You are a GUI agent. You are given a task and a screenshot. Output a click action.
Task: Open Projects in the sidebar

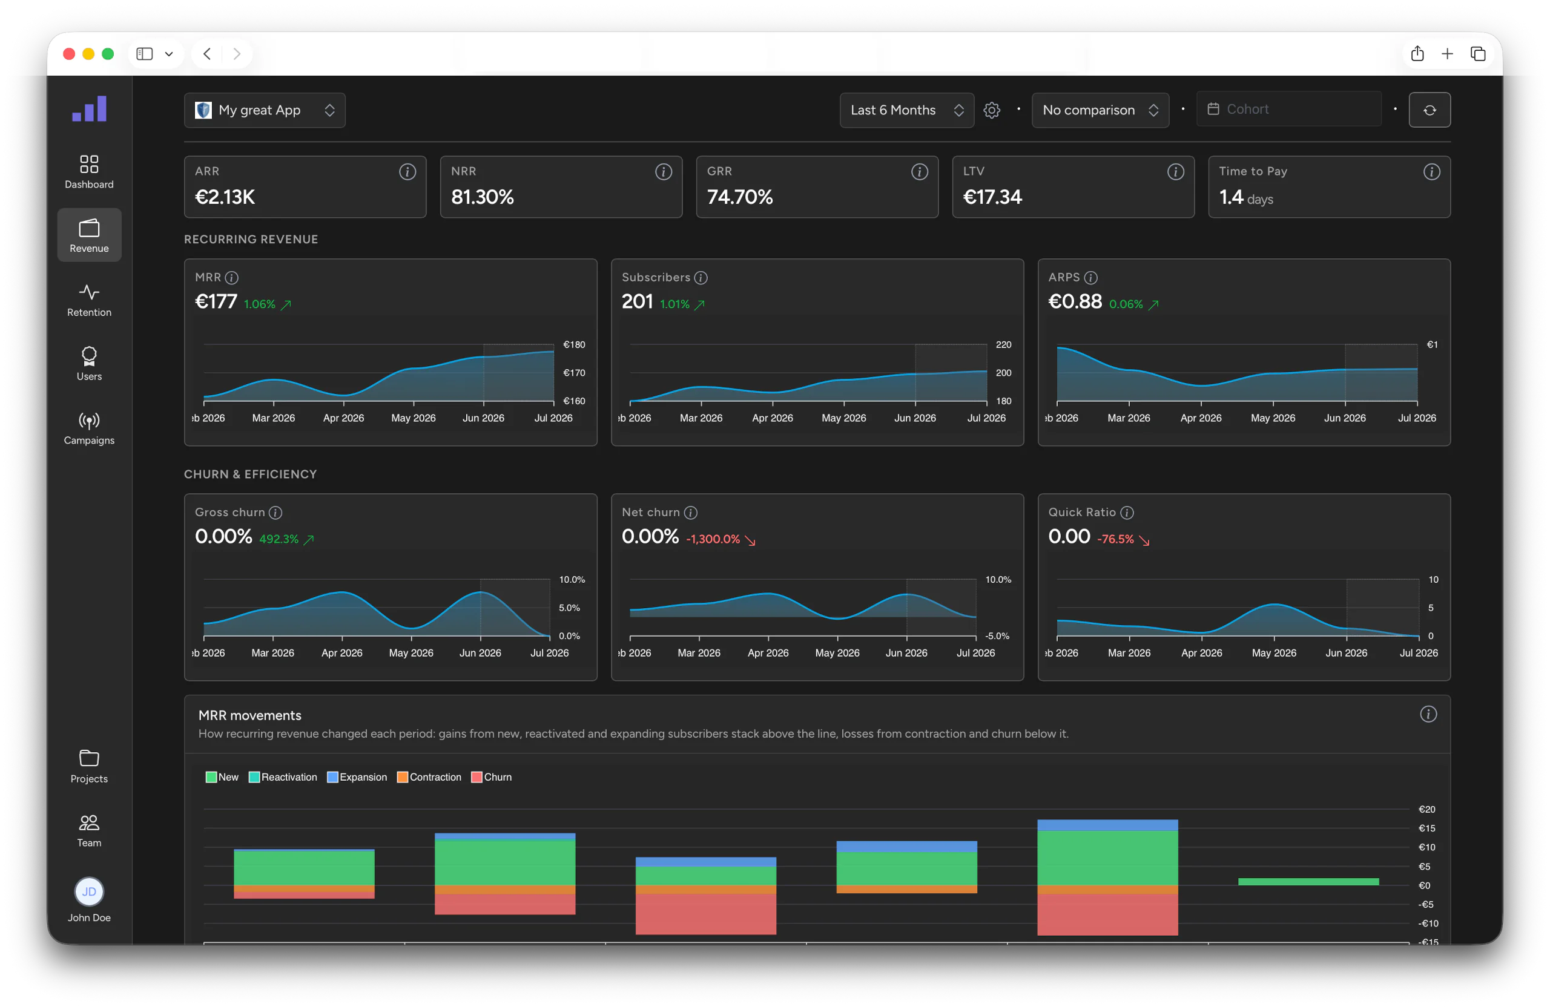point(89,766)
